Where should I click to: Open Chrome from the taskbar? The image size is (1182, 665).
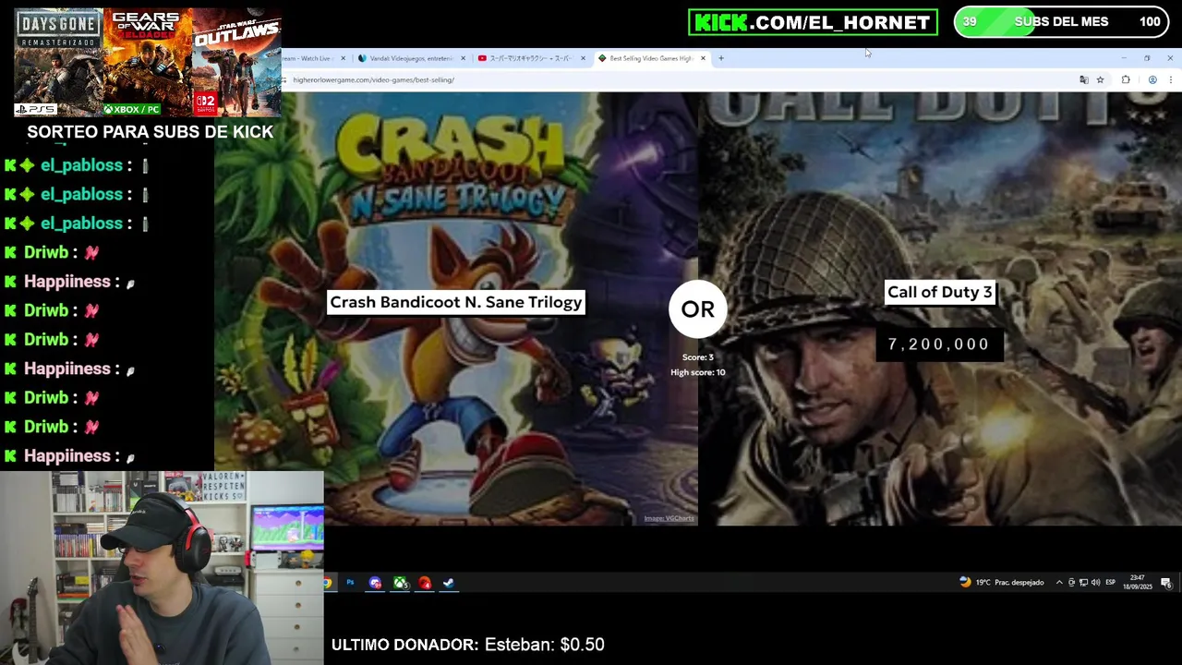327,583
